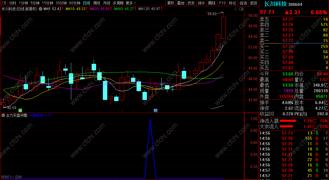Click the 卖一 price 57.72 row
This screenshot has width=329, height=180.
tap(294, 40)
